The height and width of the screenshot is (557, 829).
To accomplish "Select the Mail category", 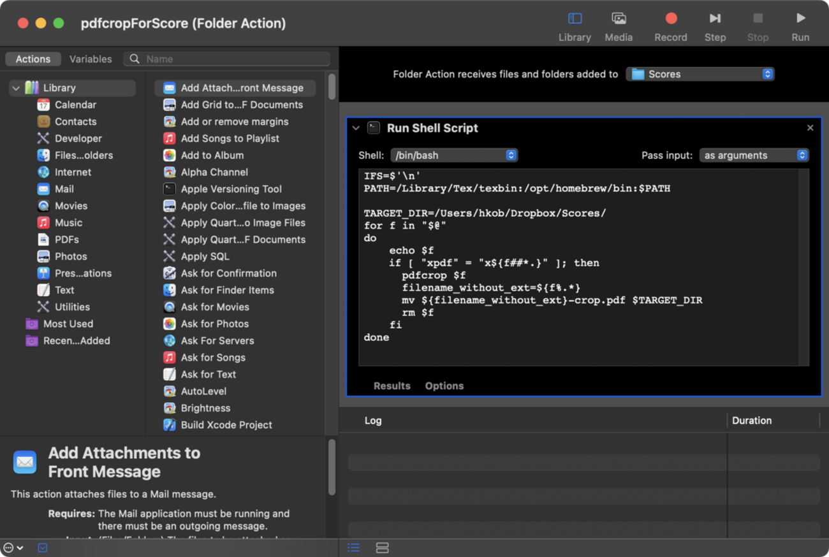I will 64,189.
